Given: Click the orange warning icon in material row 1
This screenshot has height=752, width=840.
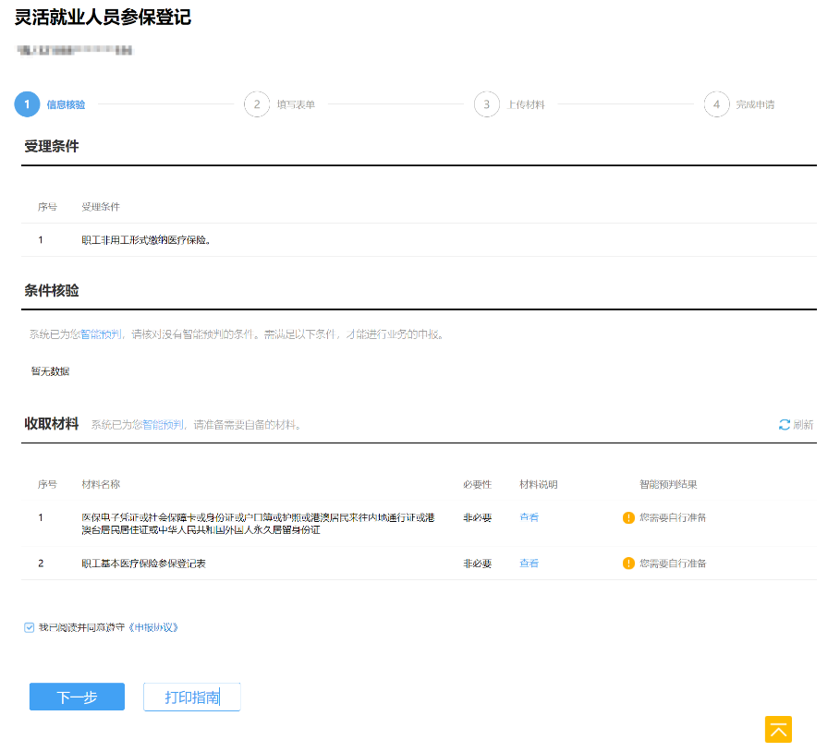Looking at the screenshot, I should point(629,517).
